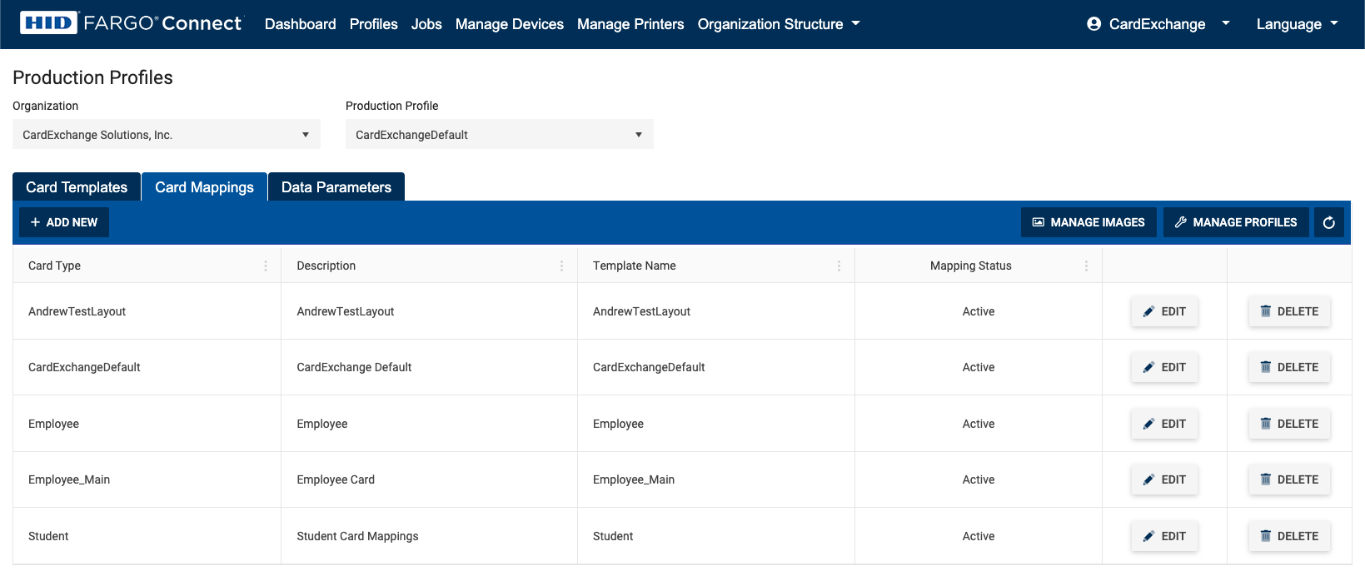Click Active status in Student row

point(979,536)
